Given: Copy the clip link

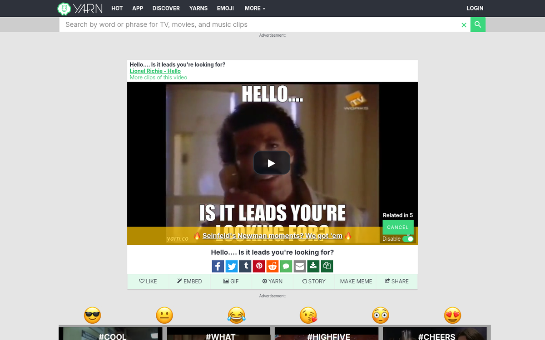Looking at the screenshot, I should point(327,266).
